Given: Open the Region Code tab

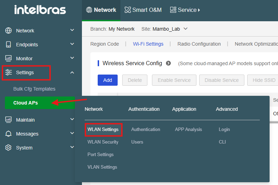Looking at the screenshot, I should 105,44.
